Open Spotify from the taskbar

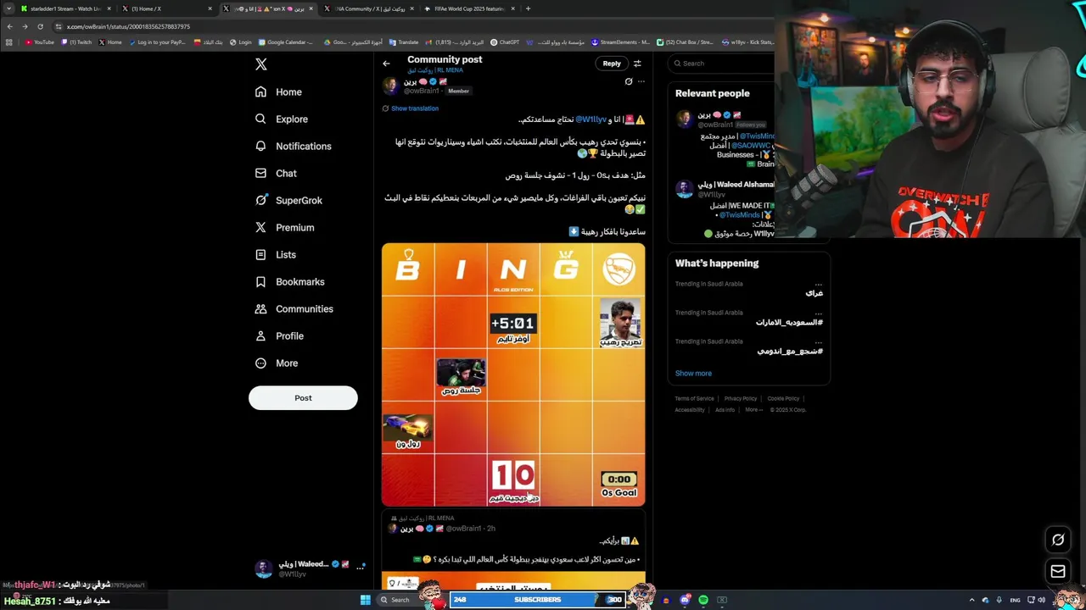point(703,600)
